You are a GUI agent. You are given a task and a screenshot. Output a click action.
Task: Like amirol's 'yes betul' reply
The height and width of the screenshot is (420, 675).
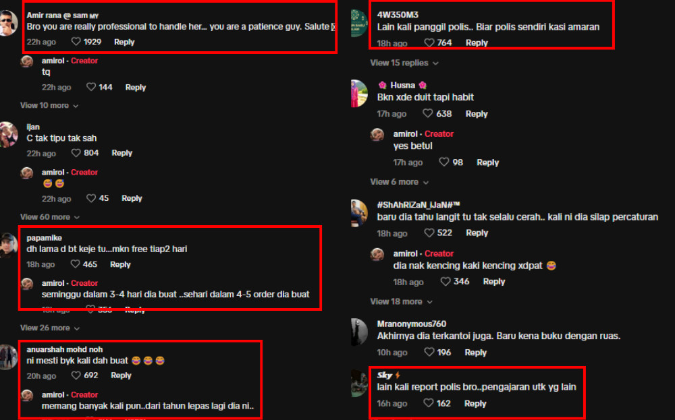pyautogui.click(x=444, y=162)
